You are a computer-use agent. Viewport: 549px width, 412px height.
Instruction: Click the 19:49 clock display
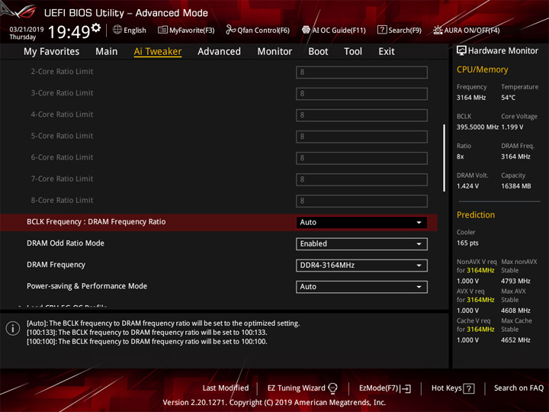69,32
